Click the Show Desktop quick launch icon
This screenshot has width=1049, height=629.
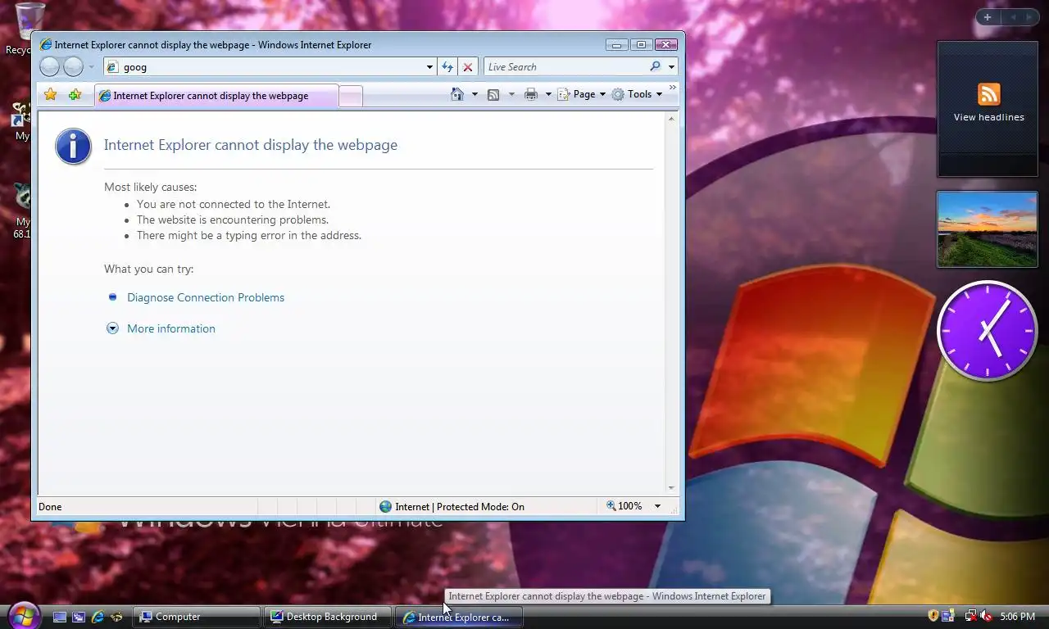pos(60,617)
